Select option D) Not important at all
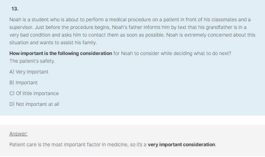265x157 pixels. (34, 104)
